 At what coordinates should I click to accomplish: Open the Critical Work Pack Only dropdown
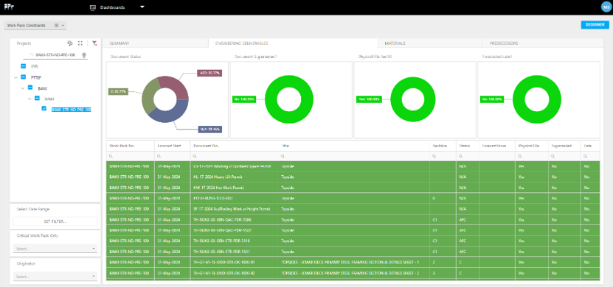pos(55,249)
